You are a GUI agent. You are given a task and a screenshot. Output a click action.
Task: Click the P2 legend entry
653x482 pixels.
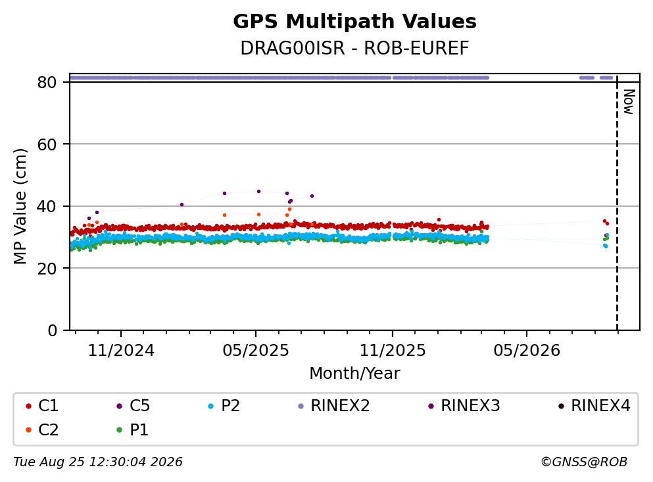click(224, 405)
